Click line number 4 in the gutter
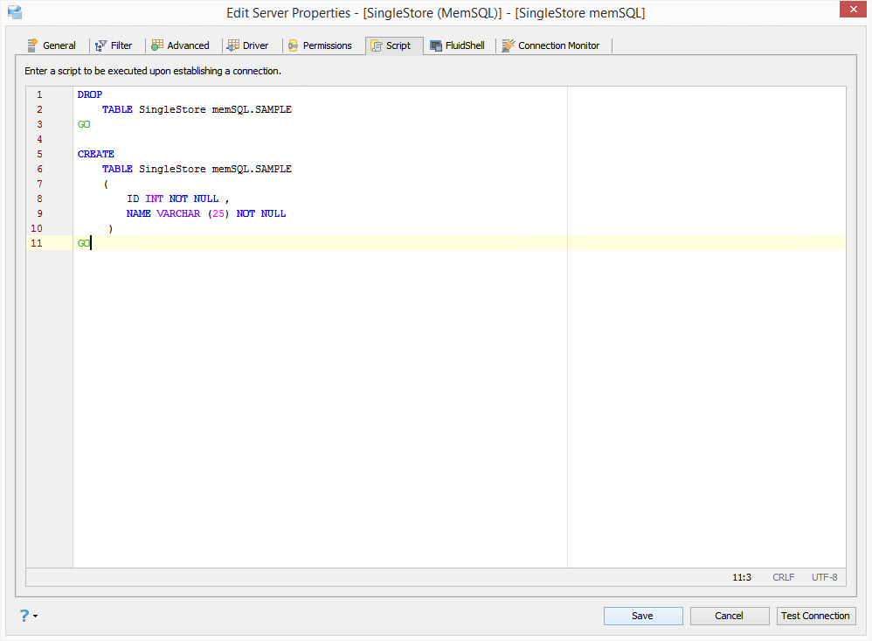The image size is (872, 641). coord(39,139)
